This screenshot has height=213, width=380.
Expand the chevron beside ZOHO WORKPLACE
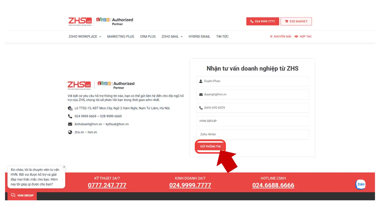(x=101, y=36)
